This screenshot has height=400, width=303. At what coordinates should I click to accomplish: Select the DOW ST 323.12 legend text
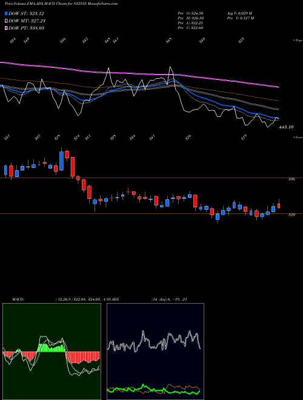pos(26,13)
